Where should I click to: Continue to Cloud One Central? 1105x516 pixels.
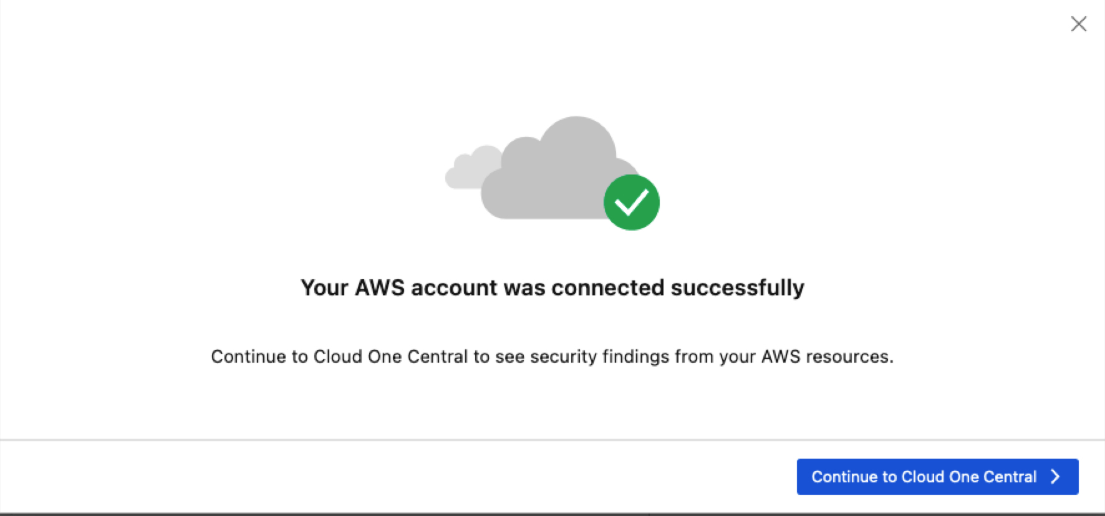[x=937, y=477]
